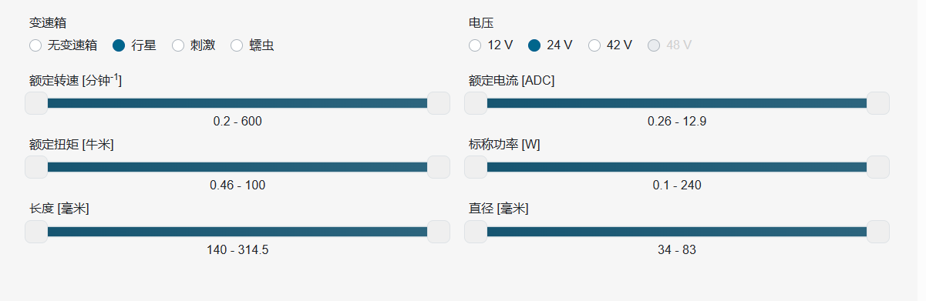
Task: Click the 额定电流 slider right handle
Action: pyautogui.click(x=878, y=103)
